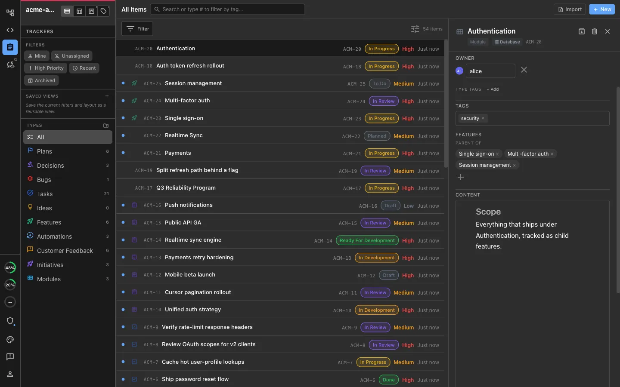The image size is (620, 387).
Task: Open the Single sign-on row
Action: (x=280, y=118)
